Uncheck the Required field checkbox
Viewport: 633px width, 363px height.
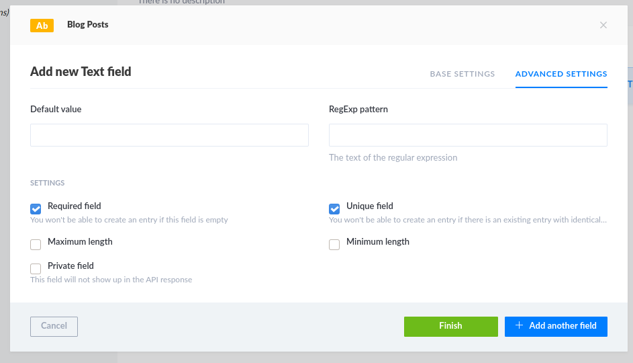tap(36, 209)
